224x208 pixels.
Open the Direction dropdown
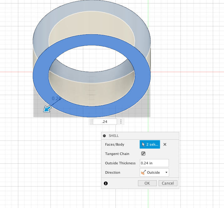coord(154,172)
